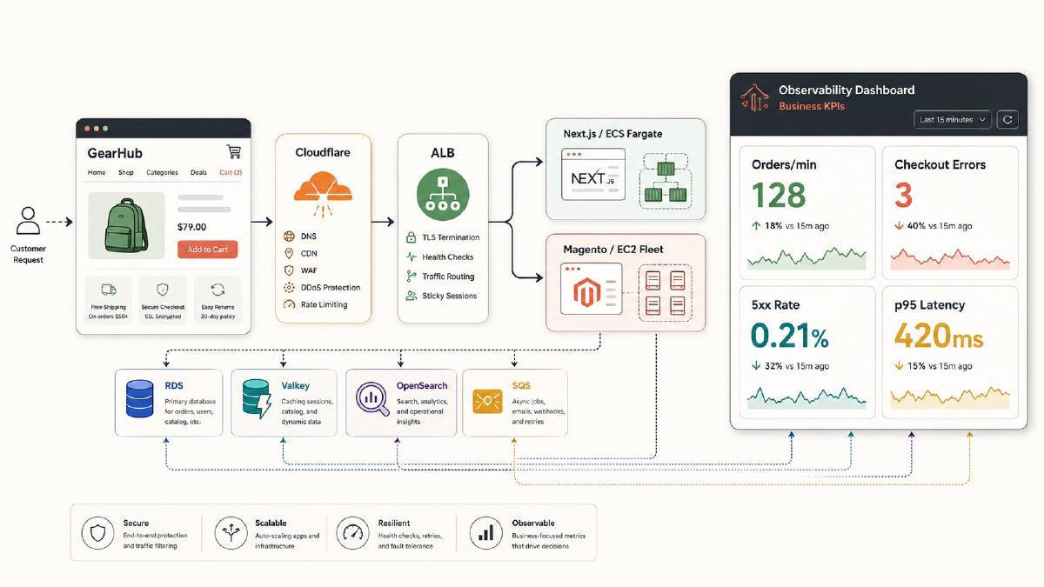Open the GearHub shopping cart icon

pos(233,151)
